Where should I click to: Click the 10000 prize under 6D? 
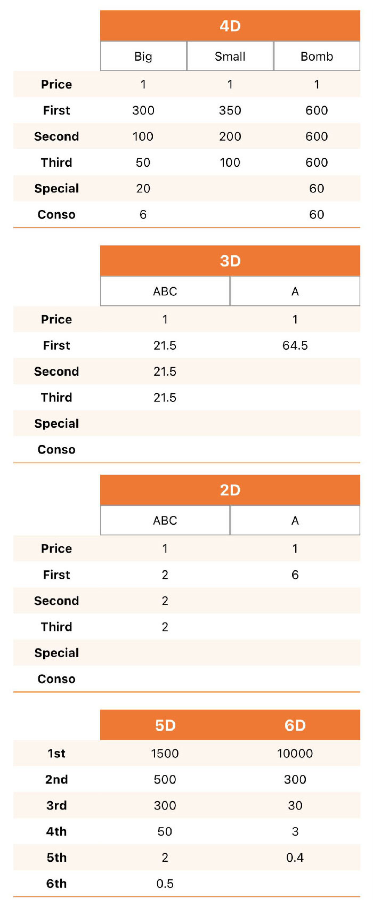tap(295, 753)
